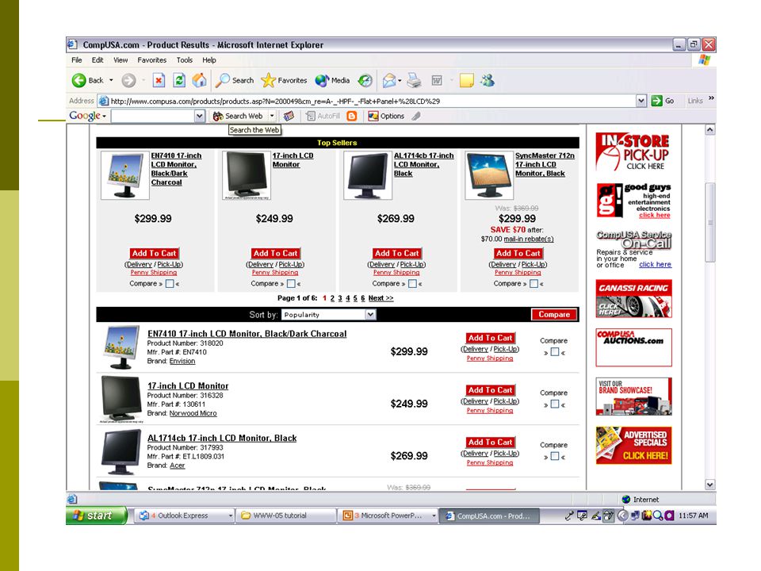Open the File menu

point(77,60)
